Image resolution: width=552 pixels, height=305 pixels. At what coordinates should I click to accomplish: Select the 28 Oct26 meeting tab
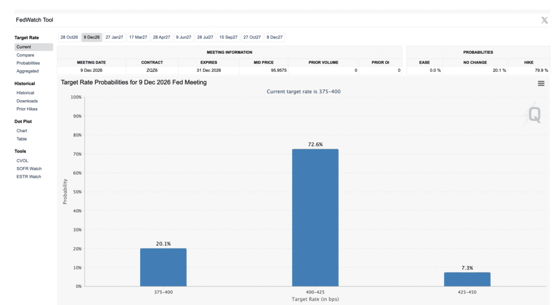point(69,37)
